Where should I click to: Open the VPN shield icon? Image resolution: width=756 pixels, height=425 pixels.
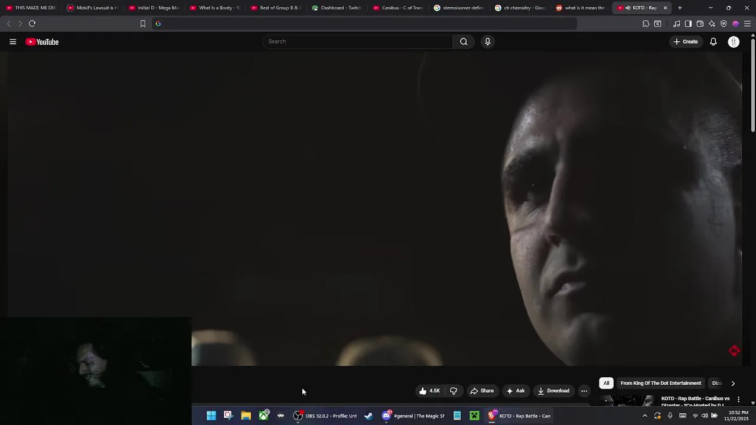coord(724,24)
